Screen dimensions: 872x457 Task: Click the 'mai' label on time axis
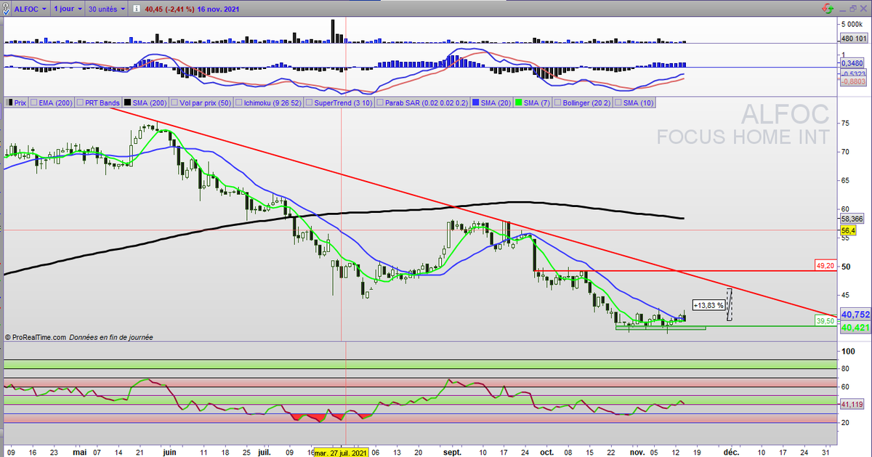78,452
